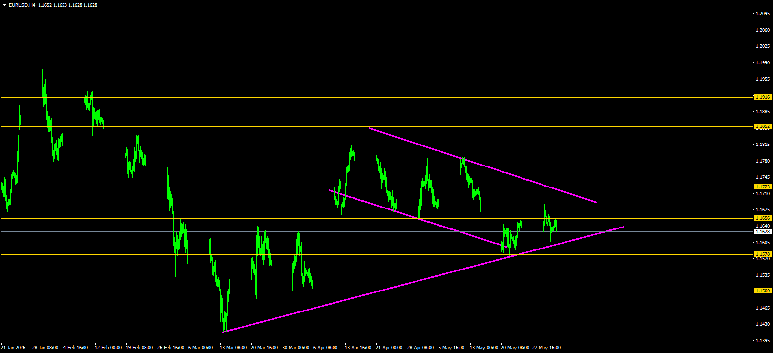Click the 1.1815 price scale value
This screenshot has height=353, width=773.
(x=763, y=145)
